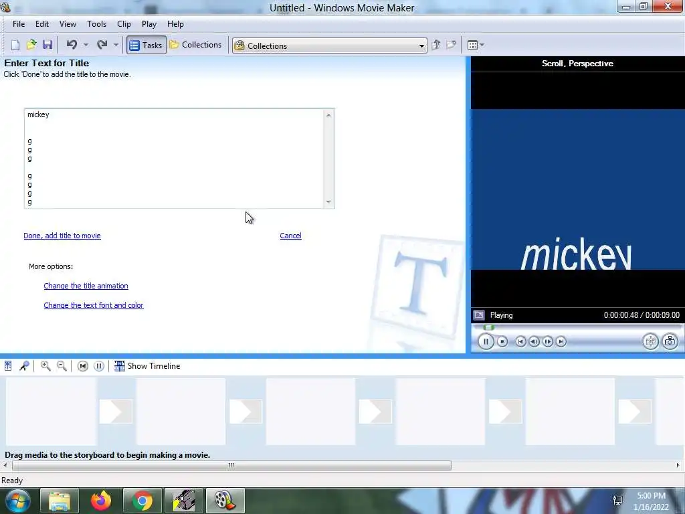Click the storyboard Zoom Out magnifier
The width and height of the screenshot is (685, 514).
[62, 366]
